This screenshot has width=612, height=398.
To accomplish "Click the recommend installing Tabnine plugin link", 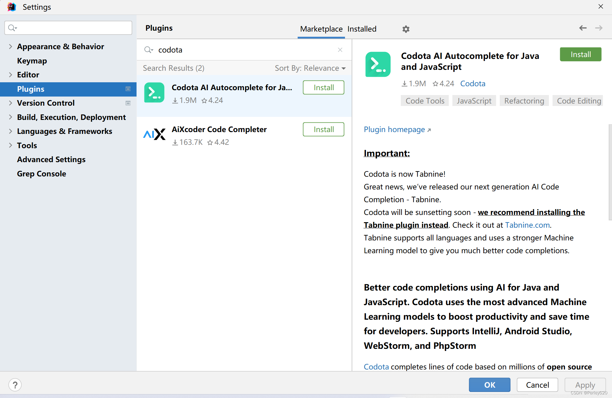I will [x=531, y=212].
